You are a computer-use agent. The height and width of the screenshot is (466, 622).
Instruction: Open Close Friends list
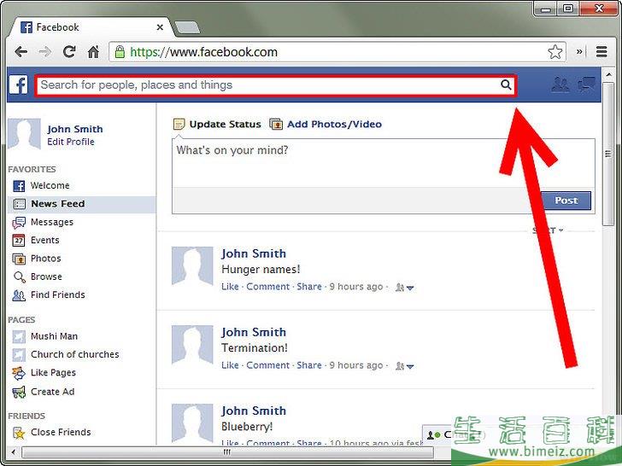point(61,433)
